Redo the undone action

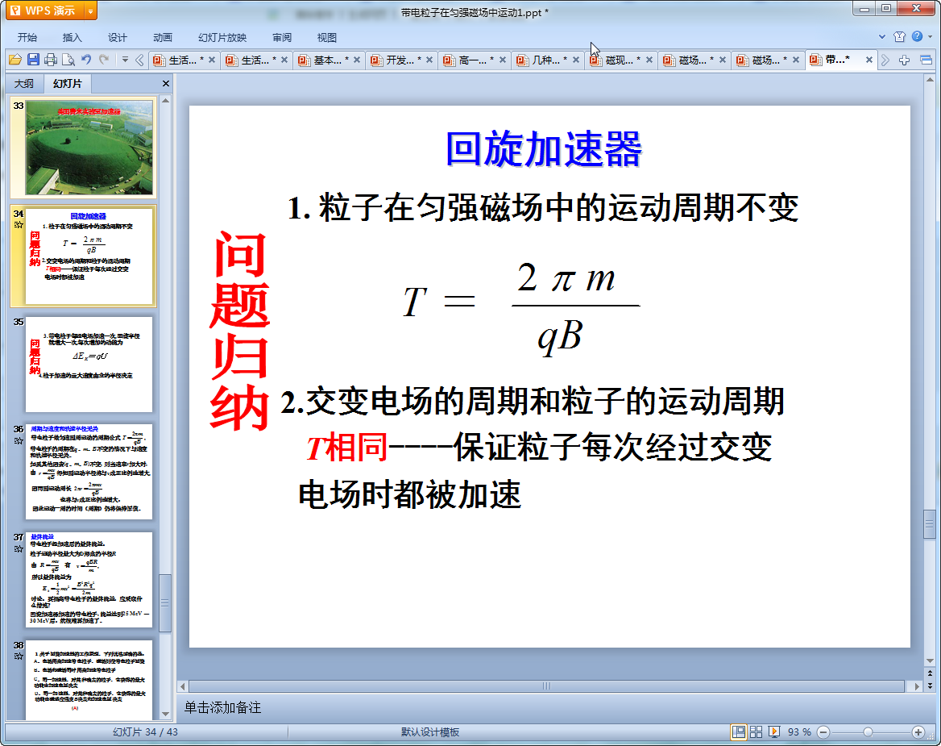[x=104, y=60]
